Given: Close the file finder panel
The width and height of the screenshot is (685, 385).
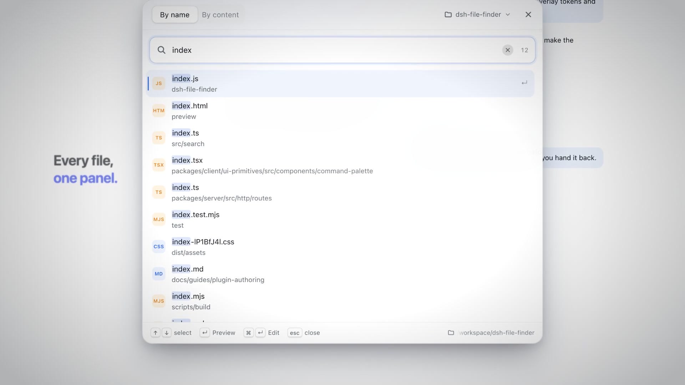Looking at the screenshot, I should [528, 15].
